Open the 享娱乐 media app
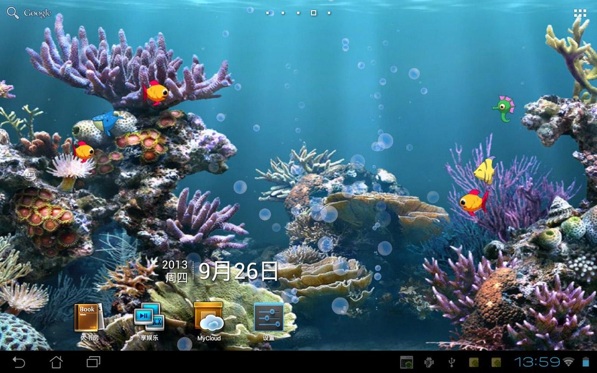 click(149, 322)
